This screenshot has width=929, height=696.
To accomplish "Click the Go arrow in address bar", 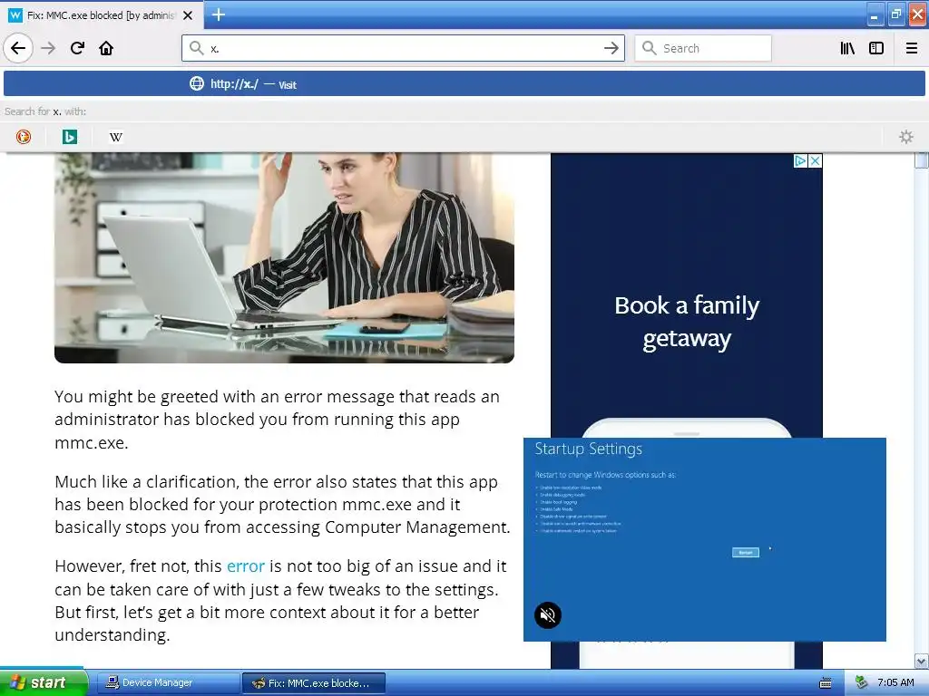I will point(611,48).
